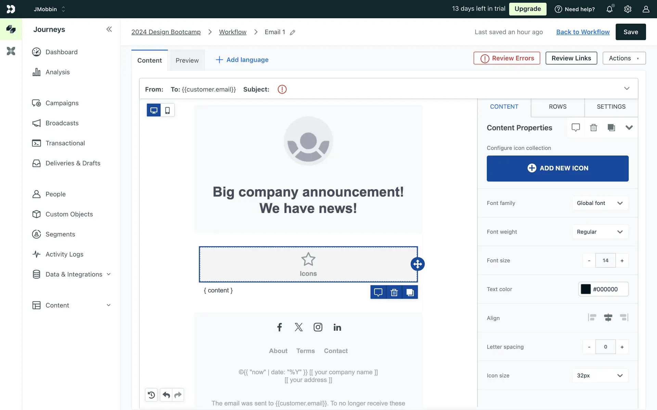Image resolution: width=657 pixels, height=410 pixels.
Task: Switch to mobile preview device icon
Action: (167, 110)
